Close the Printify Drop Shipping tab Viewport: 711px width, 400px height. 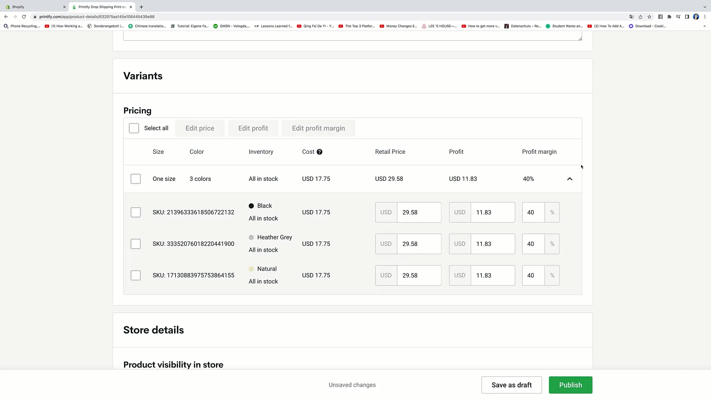coord(131,7)
